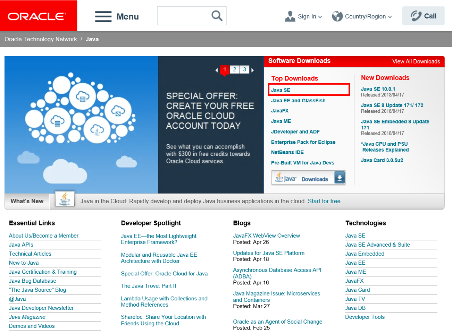Go to next banner slide arrow
Viewport: 452px width, 333px height.
pos(252,70)
